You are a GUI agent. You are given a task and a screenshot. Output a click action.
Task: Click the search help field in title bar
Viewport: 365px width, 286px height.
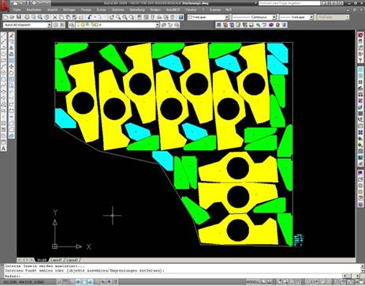pos(289,3)
